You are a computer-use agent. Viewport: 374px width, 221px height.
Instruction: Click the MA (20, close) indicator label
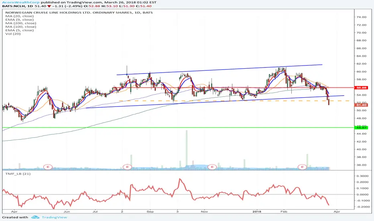(19, 16)
